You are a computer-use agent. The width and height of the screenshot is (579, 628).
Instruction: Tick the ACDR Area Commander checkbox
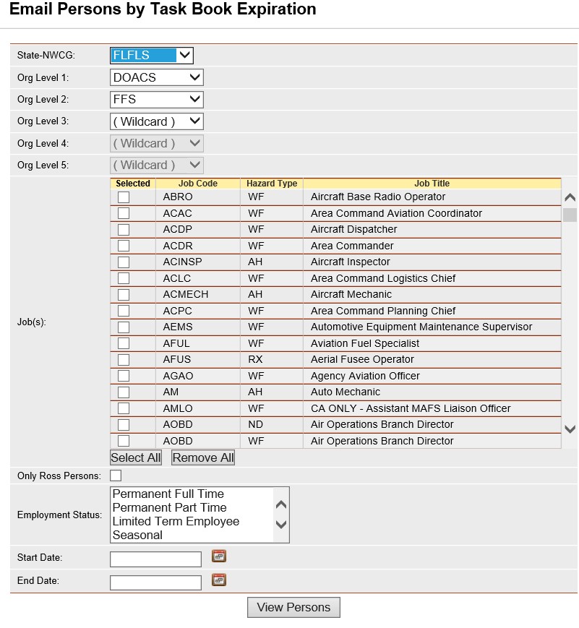[x=124, y=246]
